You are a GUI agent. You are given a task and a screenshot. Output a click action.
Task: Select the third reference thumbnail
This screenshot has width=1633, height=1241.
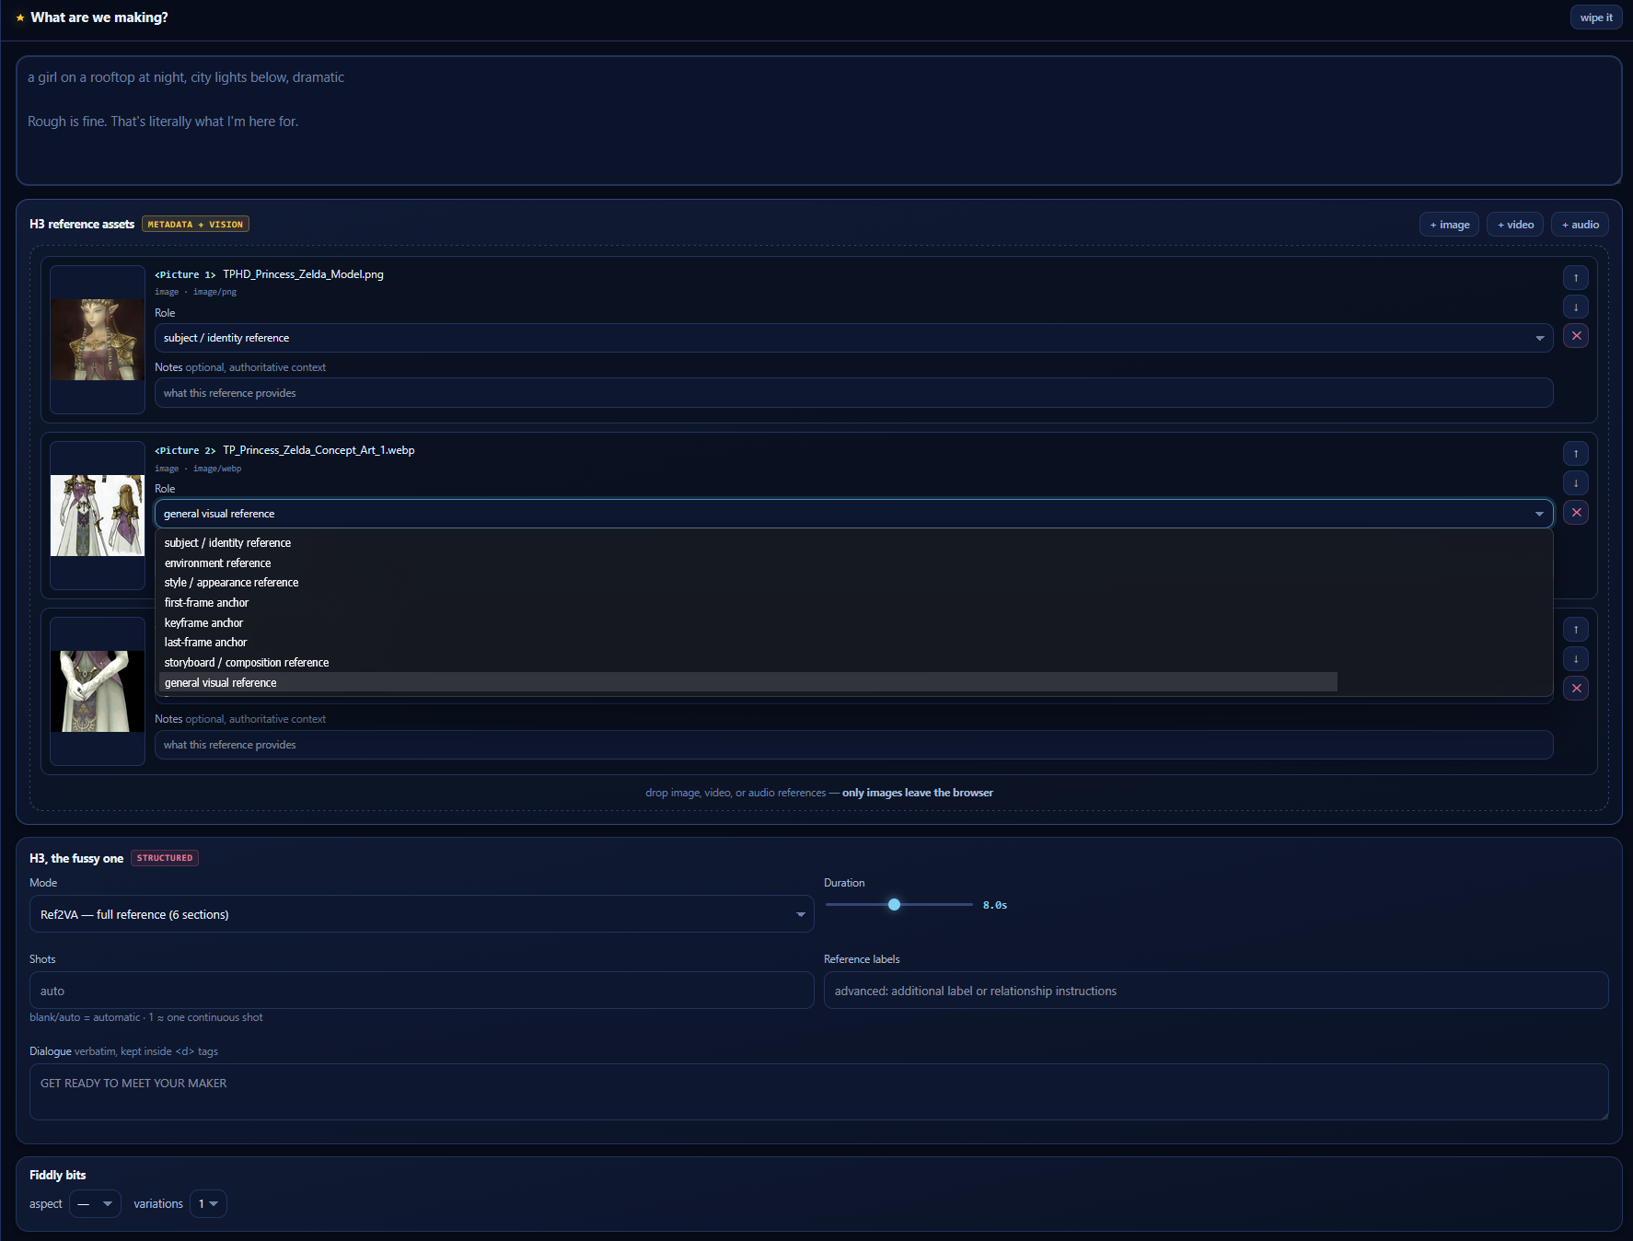(98, 691)
